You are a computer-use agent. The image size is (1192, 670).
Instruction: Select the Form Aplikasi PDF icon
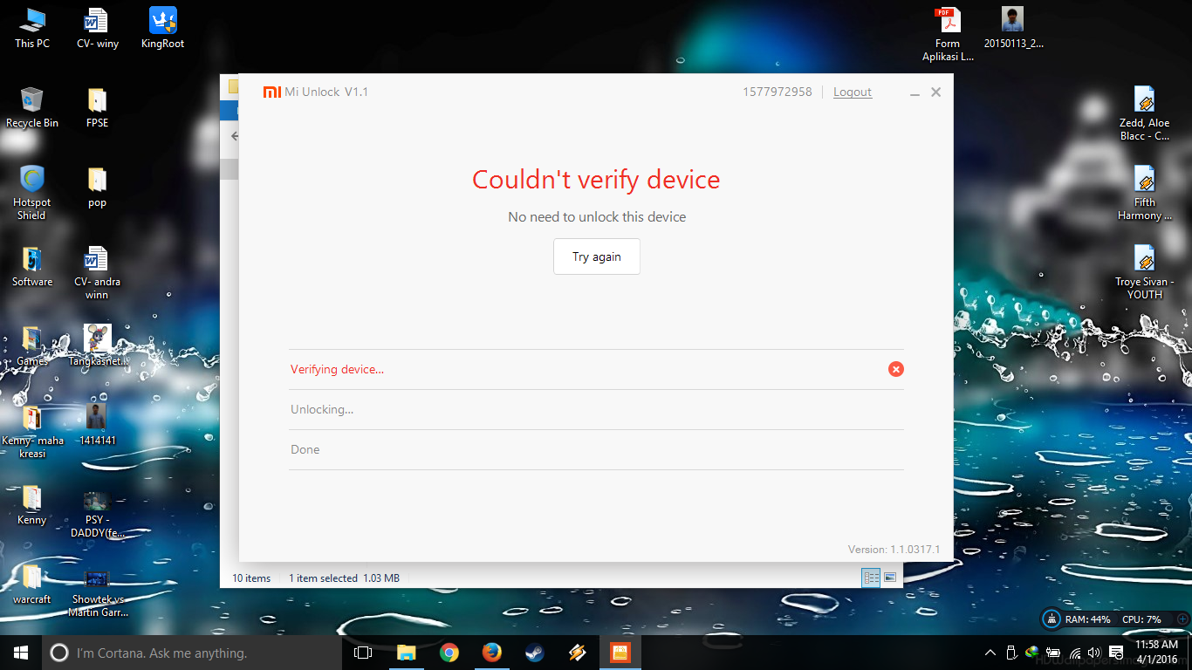[x=948, y=34]
